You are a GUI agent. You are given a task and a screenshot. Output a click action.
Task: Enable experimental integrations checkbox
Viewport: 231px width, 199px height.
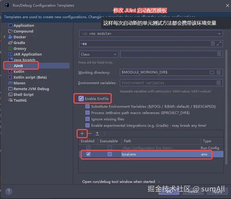click(x=87, y=125)
